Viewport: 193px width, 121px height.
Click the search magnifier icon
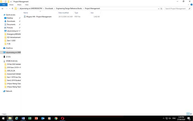click(x=189, y=9)
